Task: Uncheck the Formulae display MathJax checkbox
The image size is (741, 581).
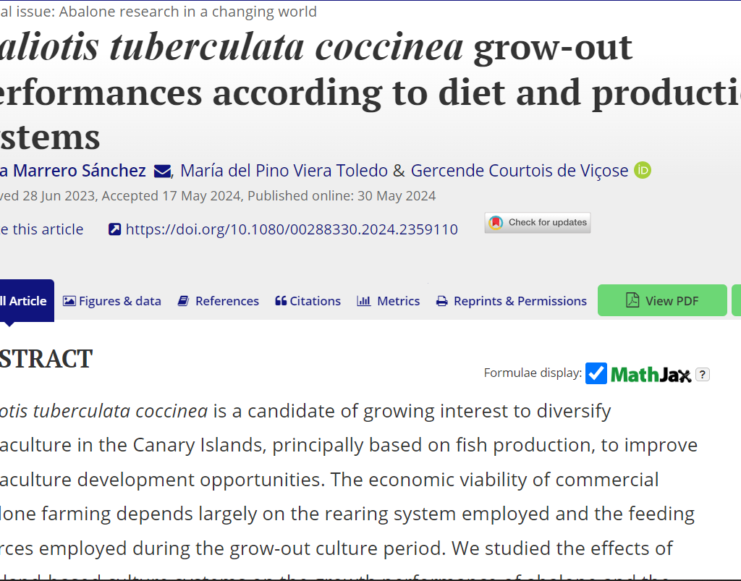Action: click(x=596, y=373)
